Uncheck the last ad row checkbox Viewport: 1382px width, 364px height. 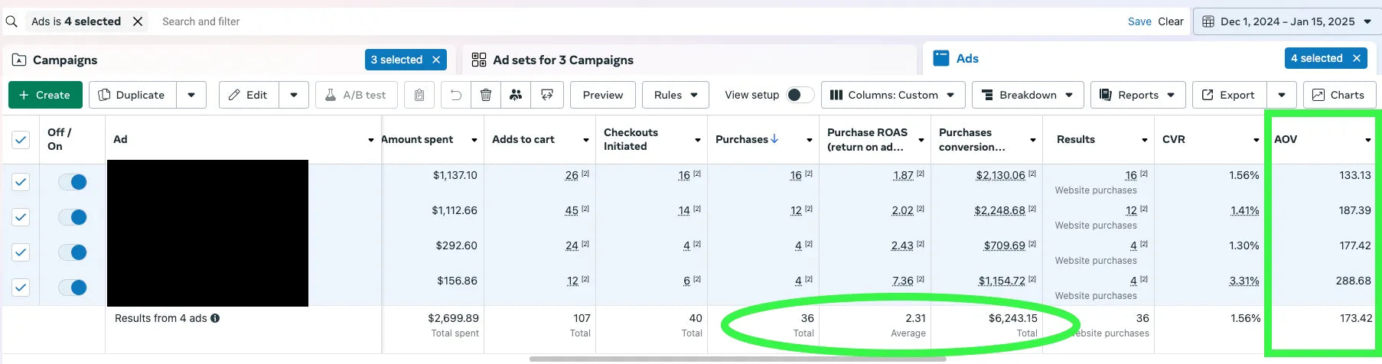[x=21, y=288]
